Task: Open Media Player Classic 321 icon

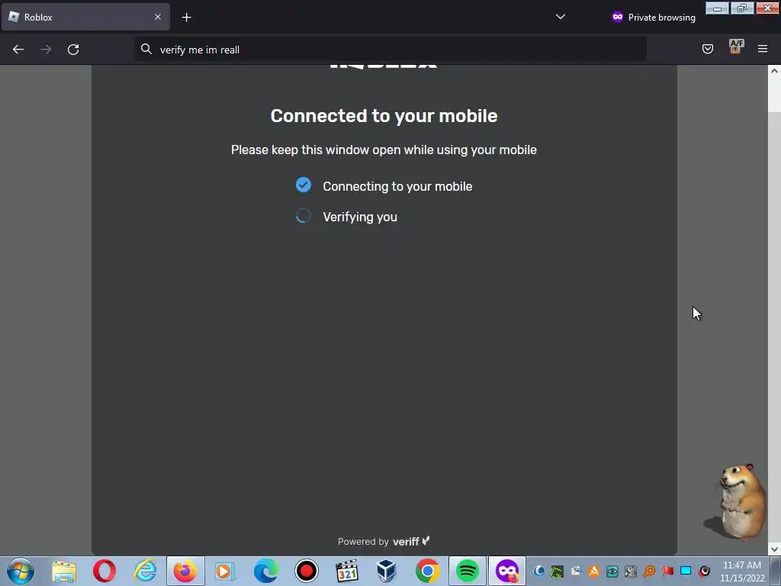Action: [x=347, y=571]
